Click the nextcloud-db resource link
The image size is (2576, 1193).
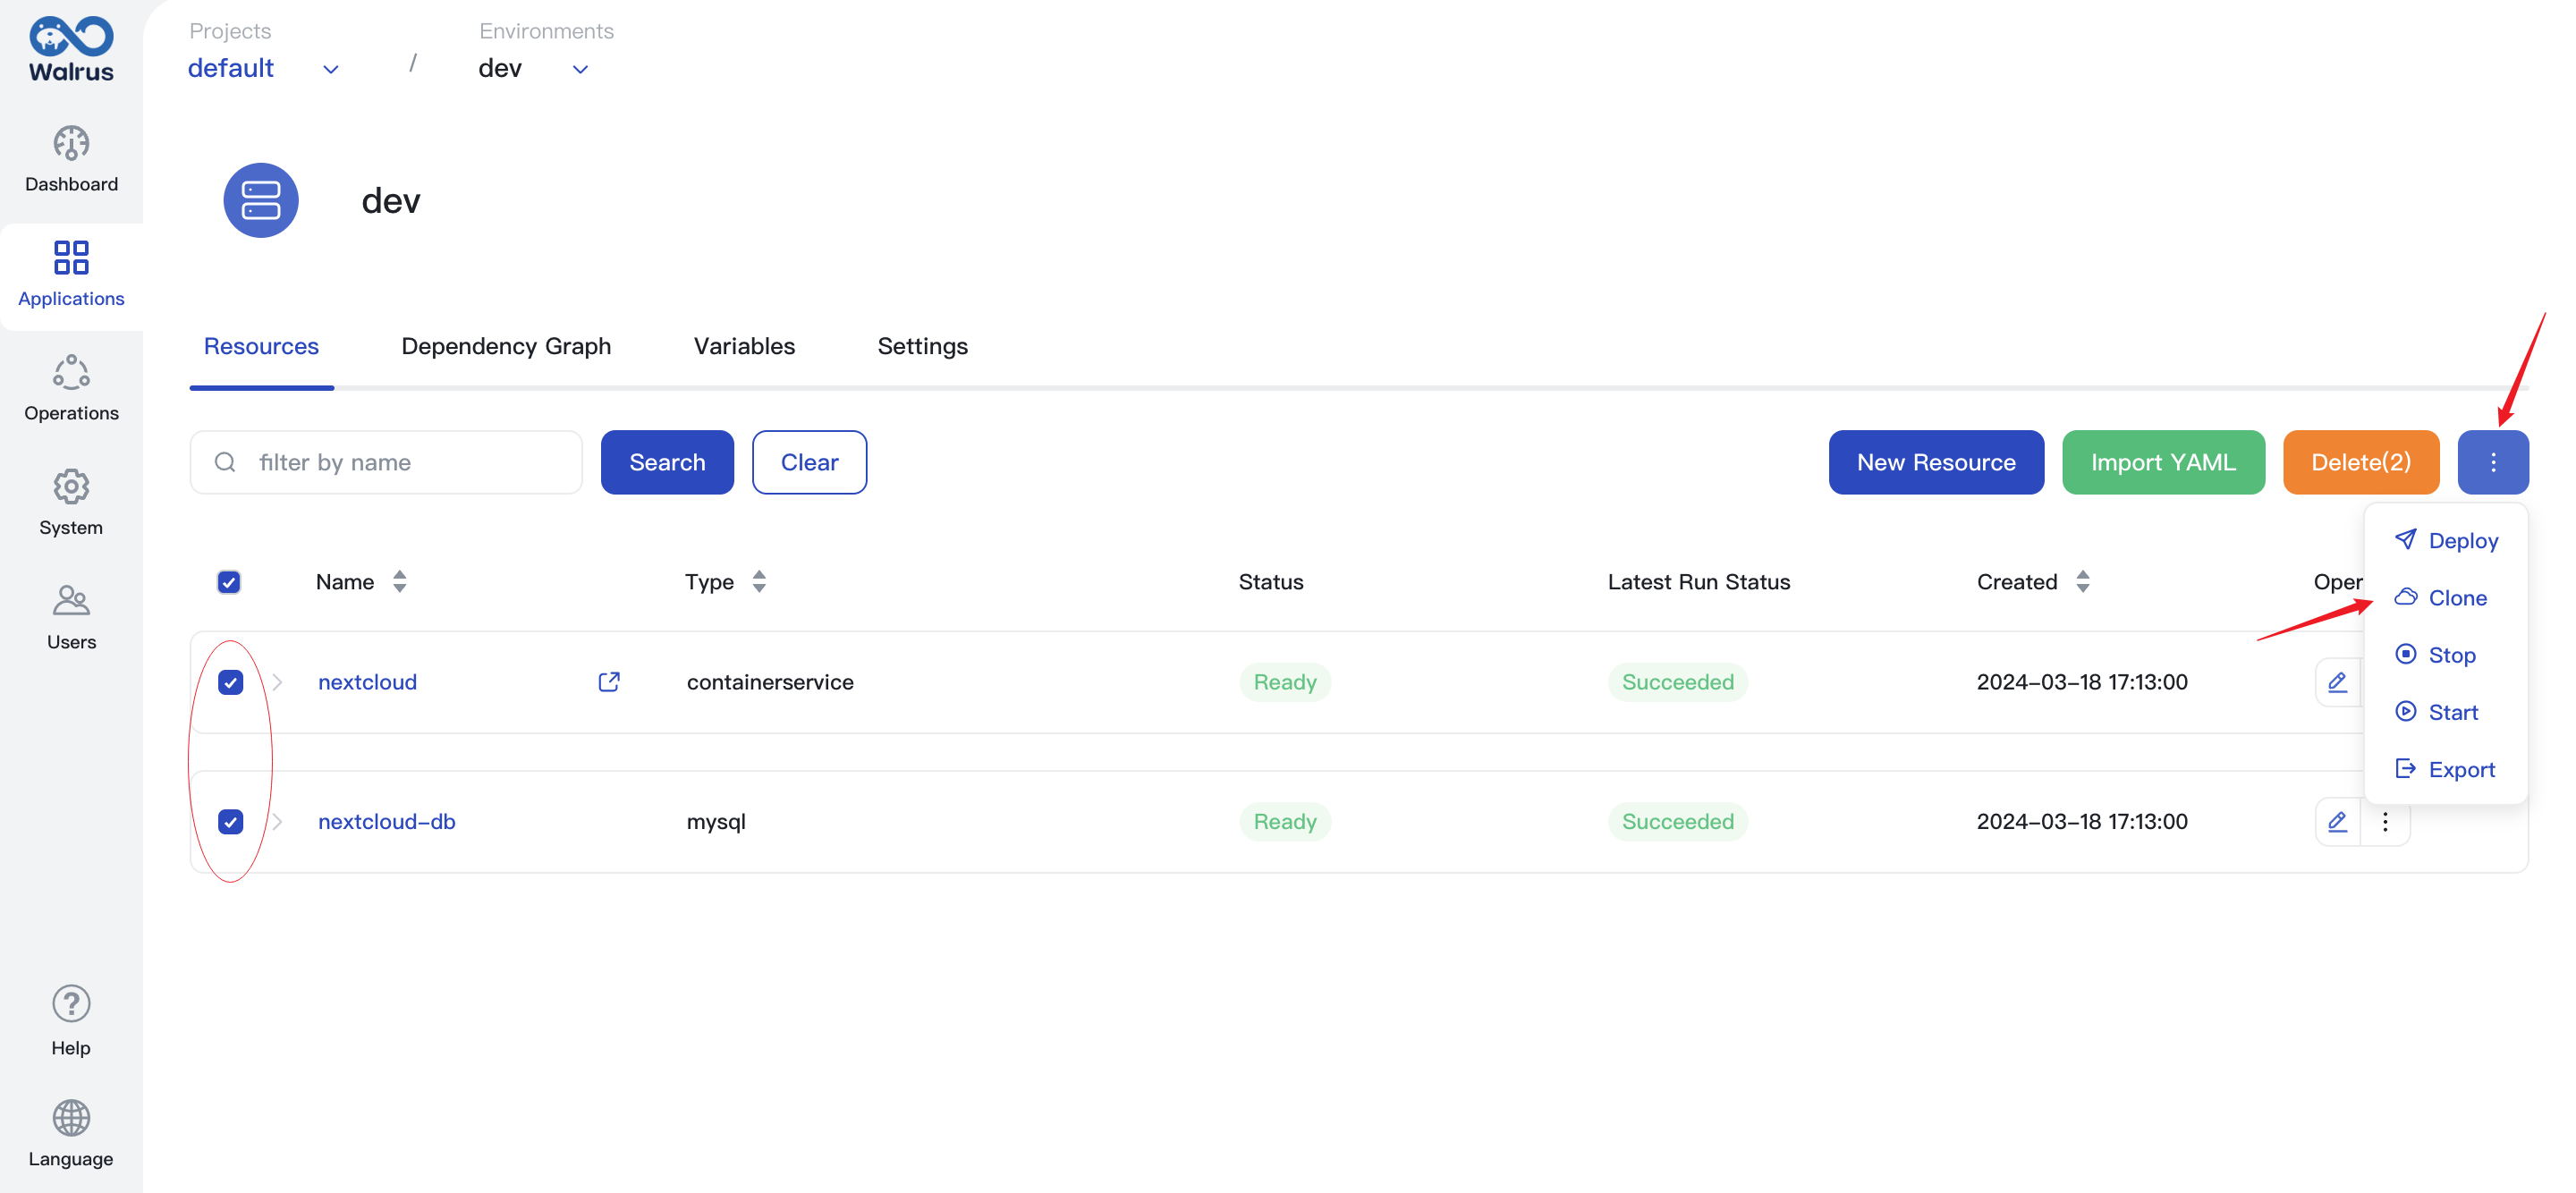tap(385, 820)
